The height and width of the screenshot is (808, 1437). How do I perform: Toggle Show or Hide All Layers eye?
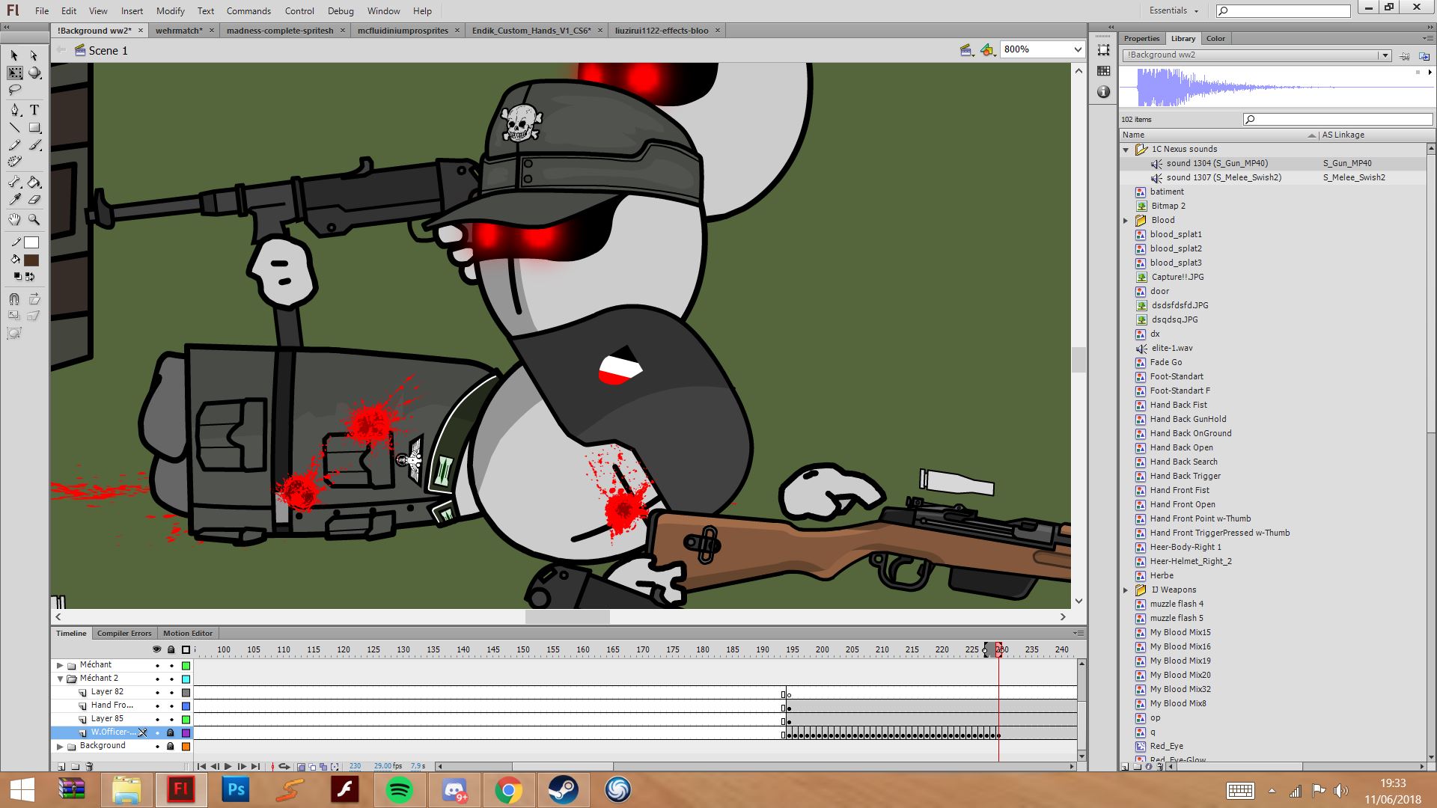click(x=157, y=649)
